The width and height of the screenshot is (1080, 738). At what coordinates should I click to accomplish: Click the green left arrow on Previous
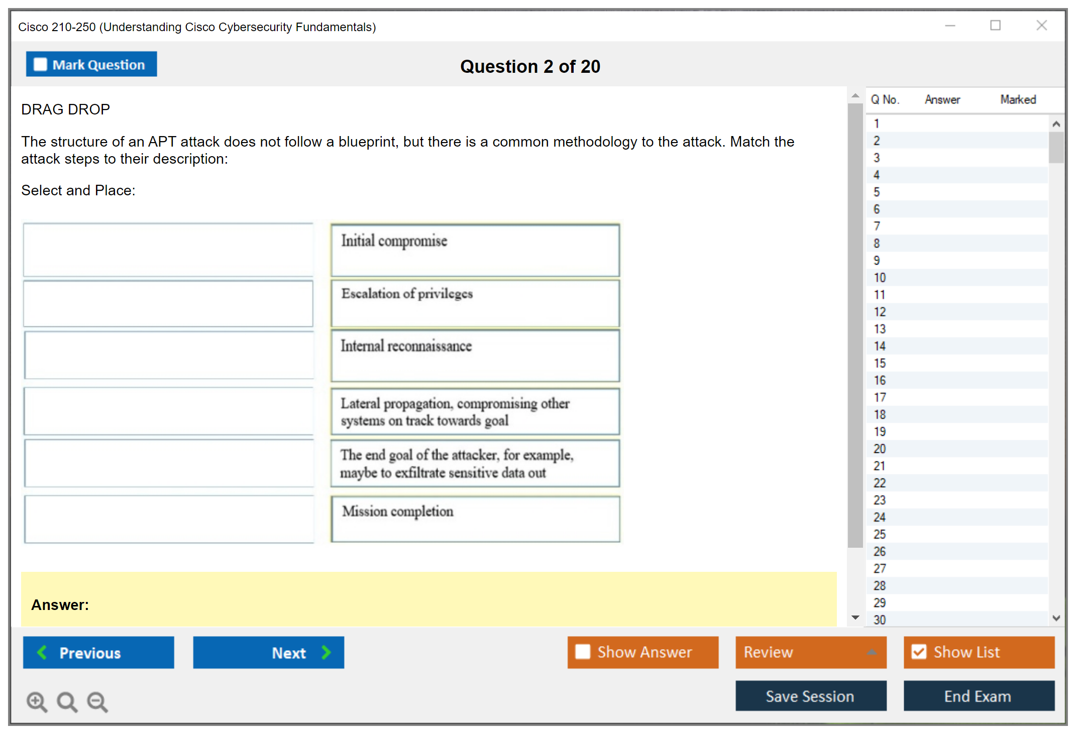click(42, 652)
